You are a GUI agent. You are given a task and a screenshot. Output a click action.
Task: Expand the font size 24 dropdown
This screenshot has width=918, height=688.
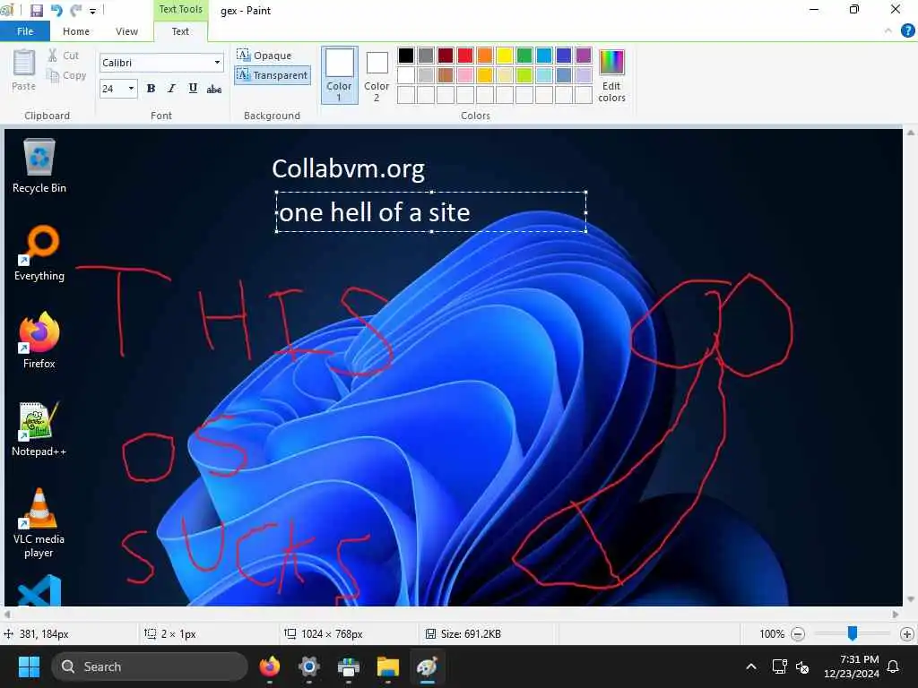(131, 89)
